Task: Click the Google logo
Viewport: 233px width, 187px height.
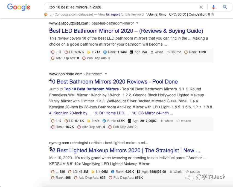Action: tap(19, 7)
